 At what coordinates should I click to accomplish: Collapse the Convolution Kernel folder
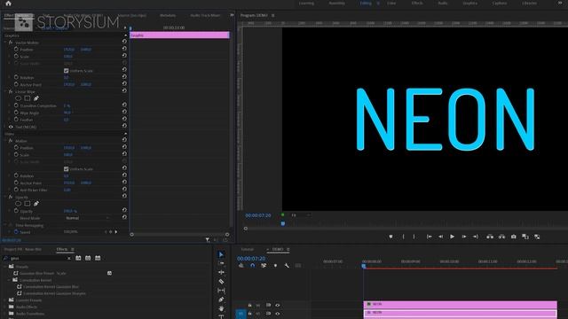9,280
